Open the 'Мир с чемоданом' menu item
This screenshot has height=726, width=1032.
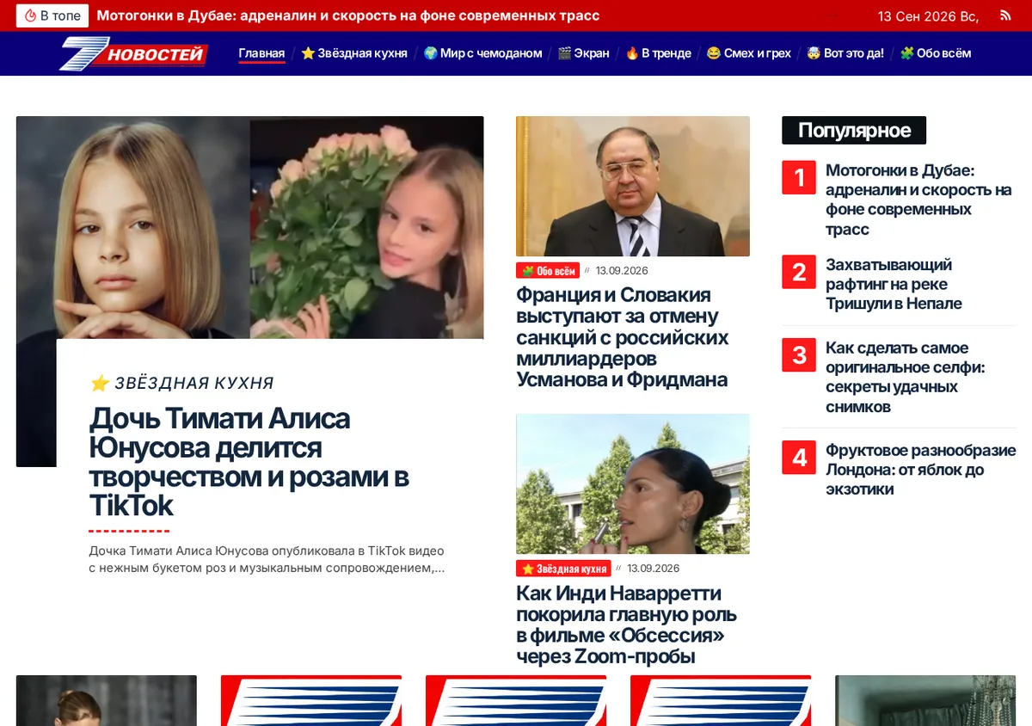(x=482, y=53)
